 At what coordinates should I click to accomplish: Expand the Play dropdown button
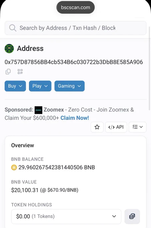pyautogui.click(x=40, y=86)
